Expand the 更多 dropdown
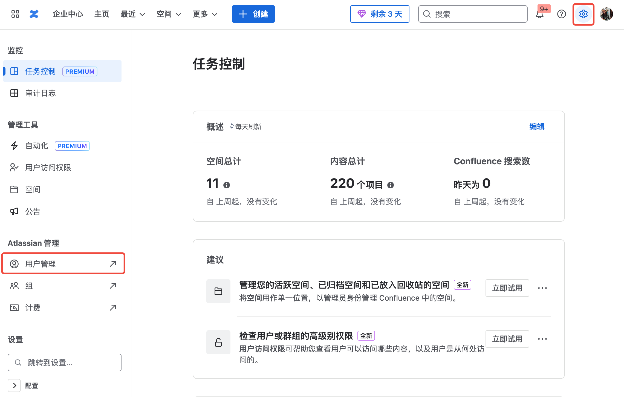The image size is (624, 397). click(x=205, y=14)
